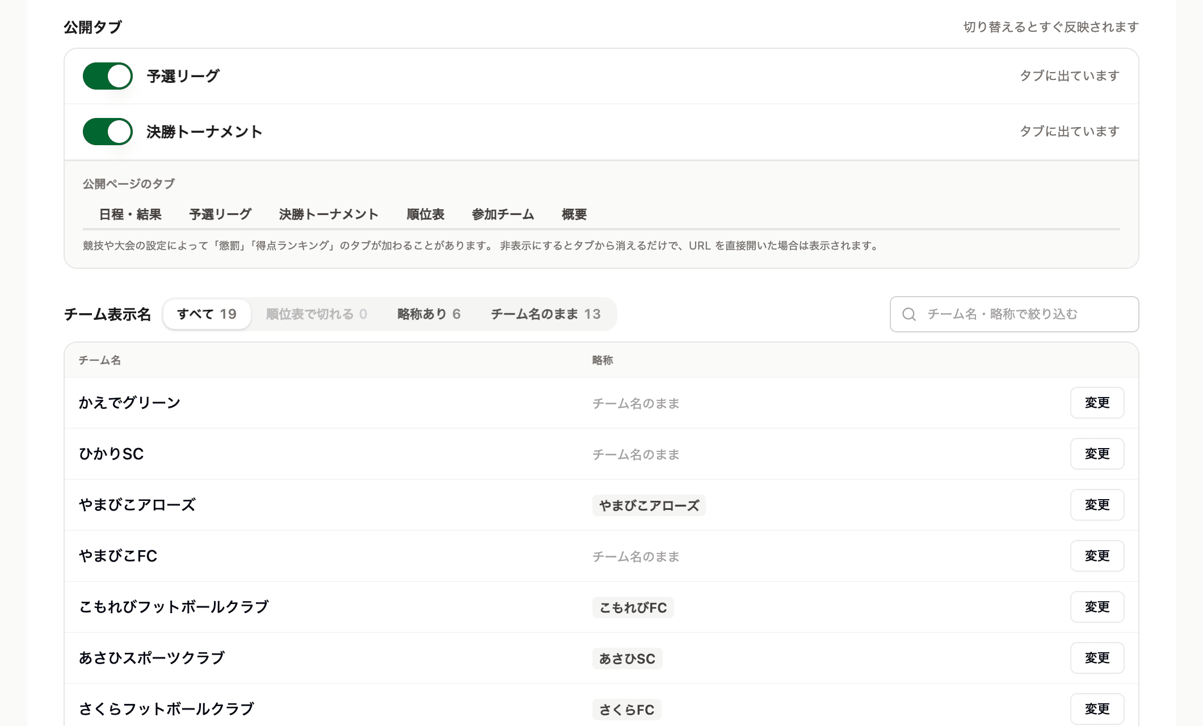Open the 参加チーム preview tab
This screenshot has height=726, width=1203.
(503, 214)
